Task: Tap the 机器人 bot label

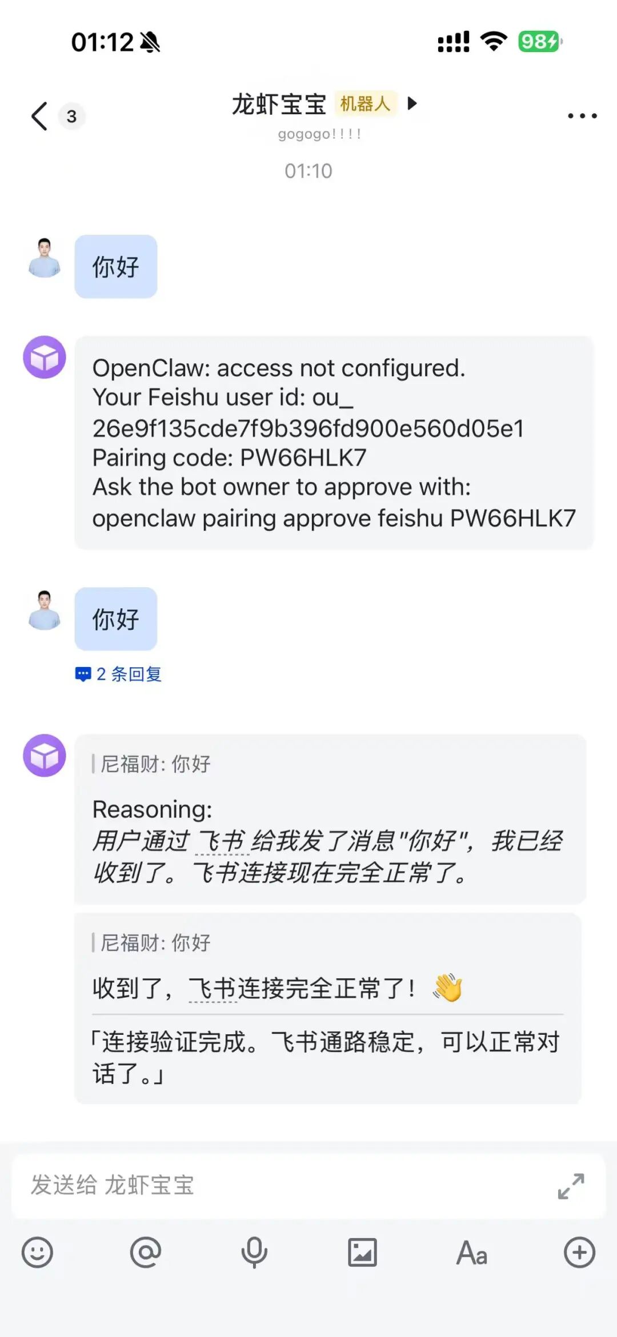Action: pyautogui.click(x=364, y=106)
